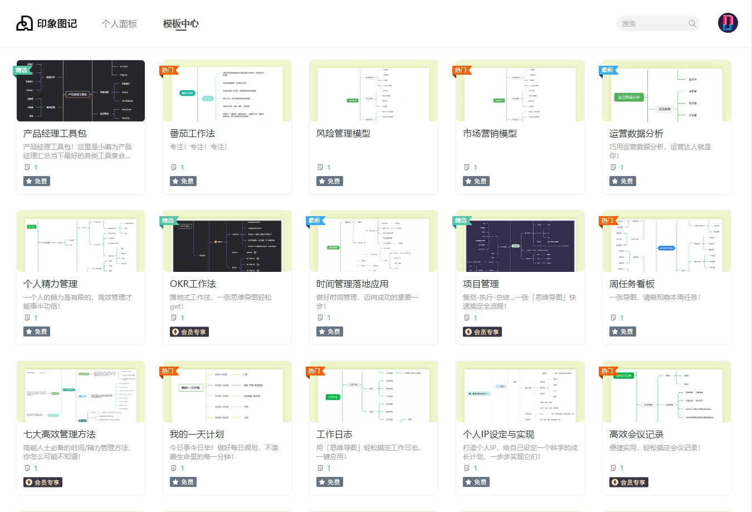
Task: Open the 产品经理工具包 template thumbnail
Action: [81, 91]
